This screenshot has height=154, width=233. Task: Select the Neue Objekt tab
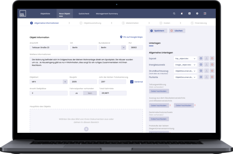64,14
